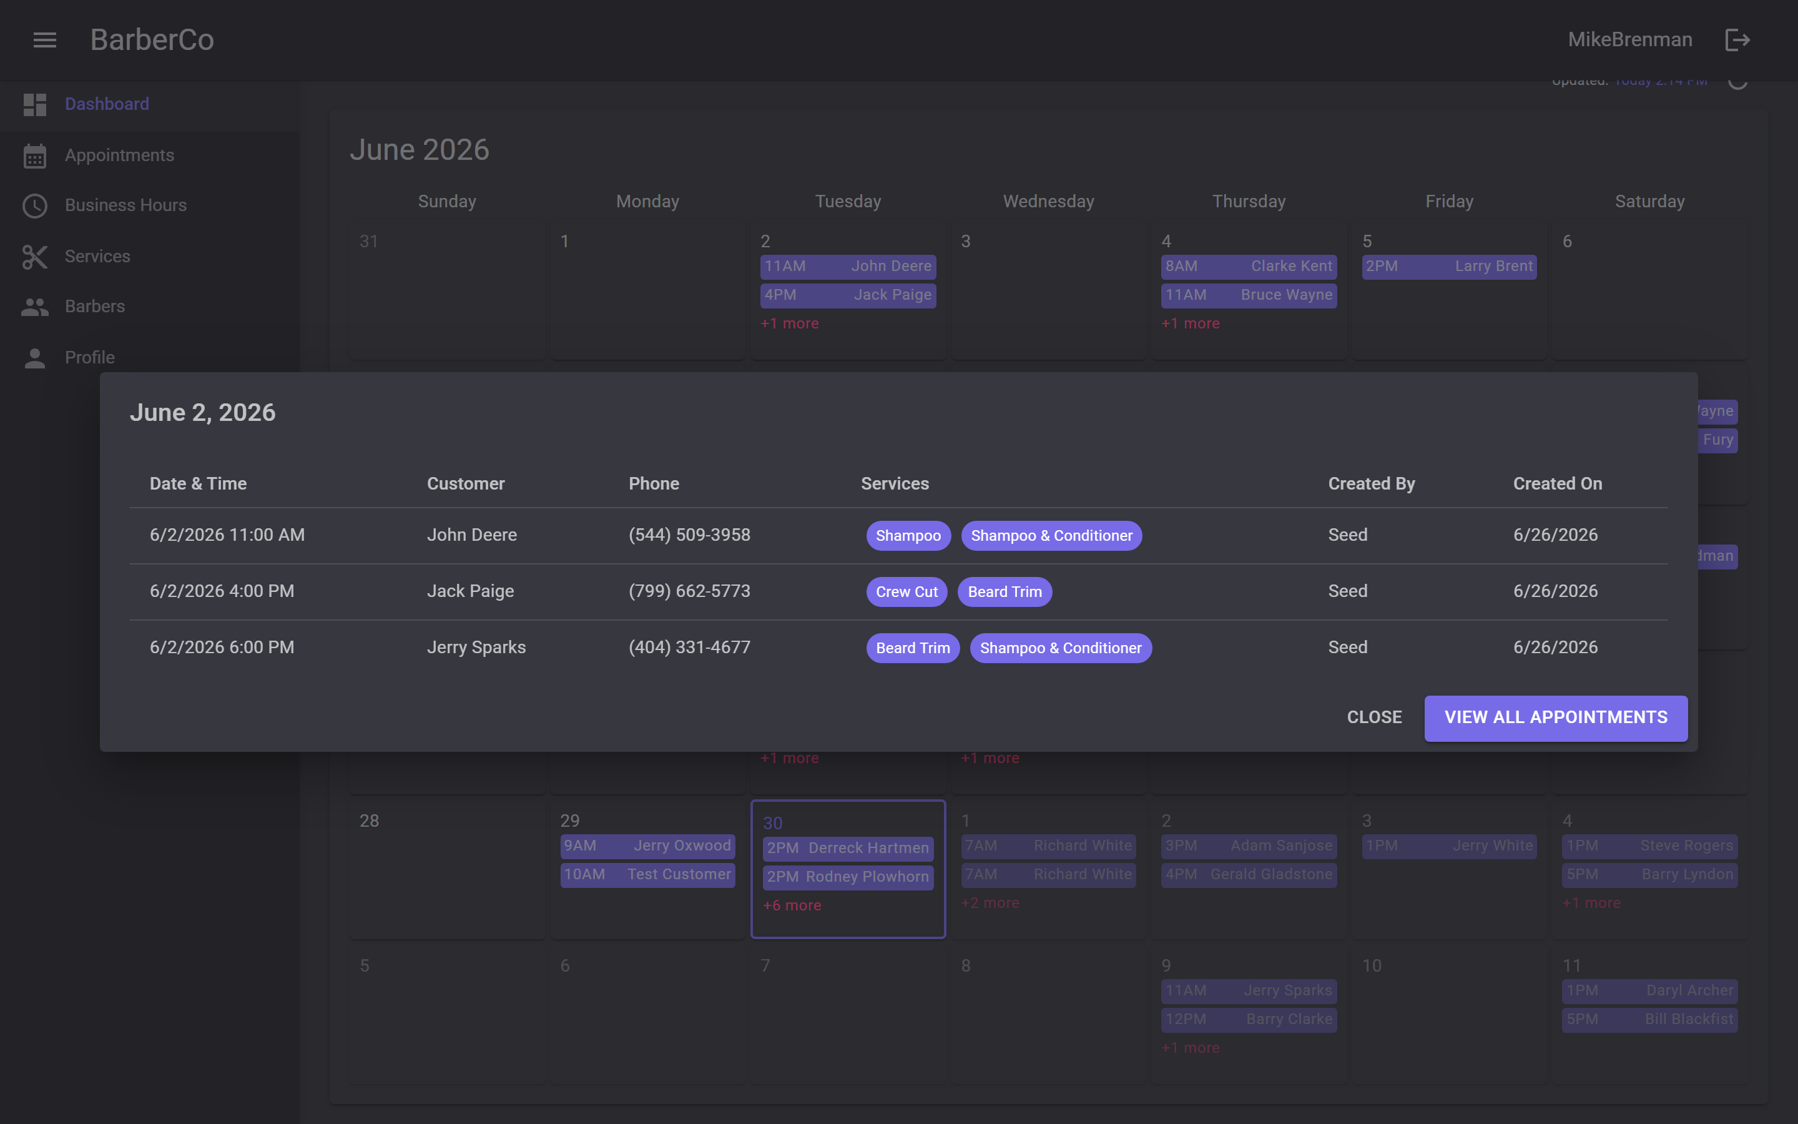Click Beard Trim chip in Jerry Sparks row
Screen dimensions: 1798x1124
(912, 648)
